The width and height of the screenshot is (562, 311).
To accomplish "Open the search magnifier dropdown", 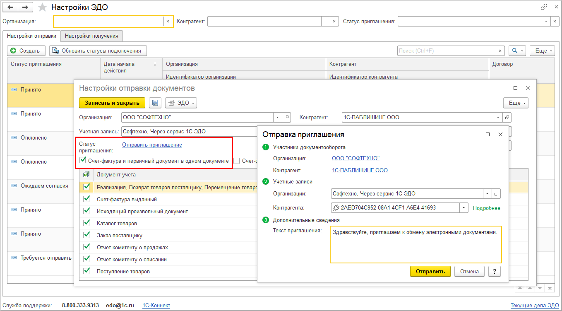I will [517, 51].
